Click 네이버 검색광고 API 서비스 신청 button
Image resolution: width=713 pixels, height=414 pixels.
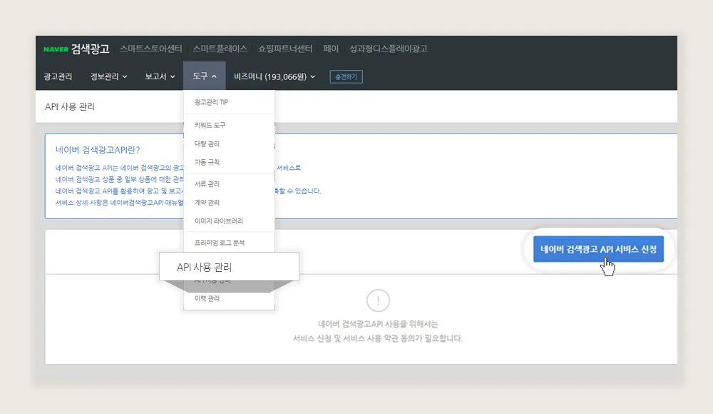tap(598, 249)
